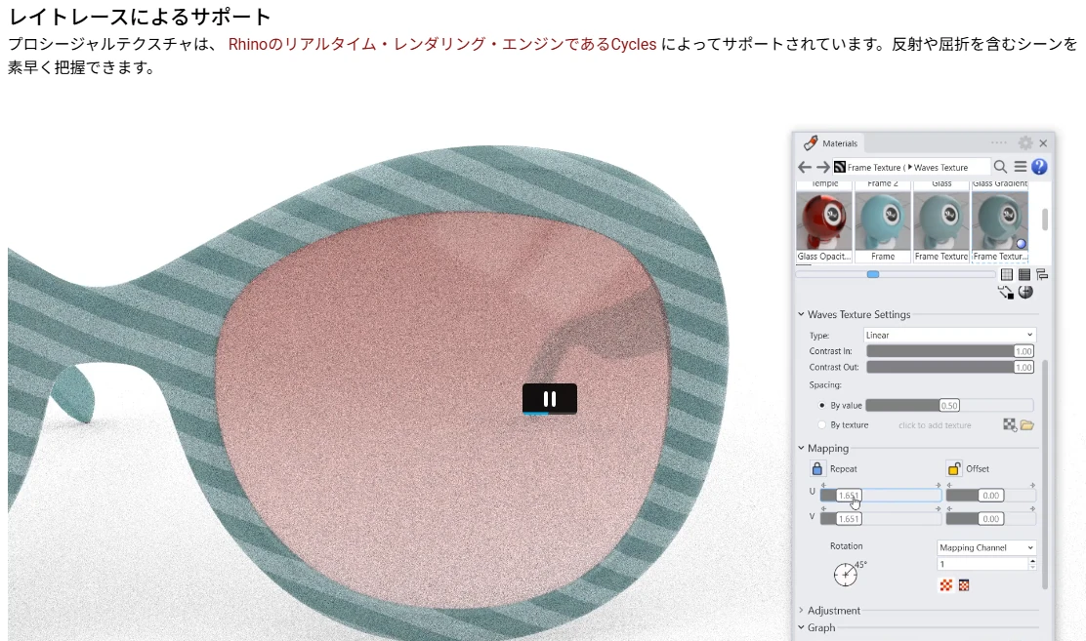This screenshot has width=1086, height=641.
Task: Expand the Adjustment section
Action: (x=801, y=611)
